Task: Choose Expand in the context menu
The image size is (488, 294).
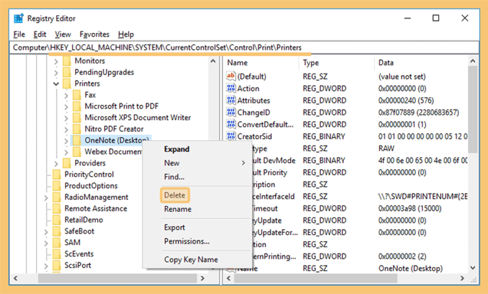Action: click(196, 149)
